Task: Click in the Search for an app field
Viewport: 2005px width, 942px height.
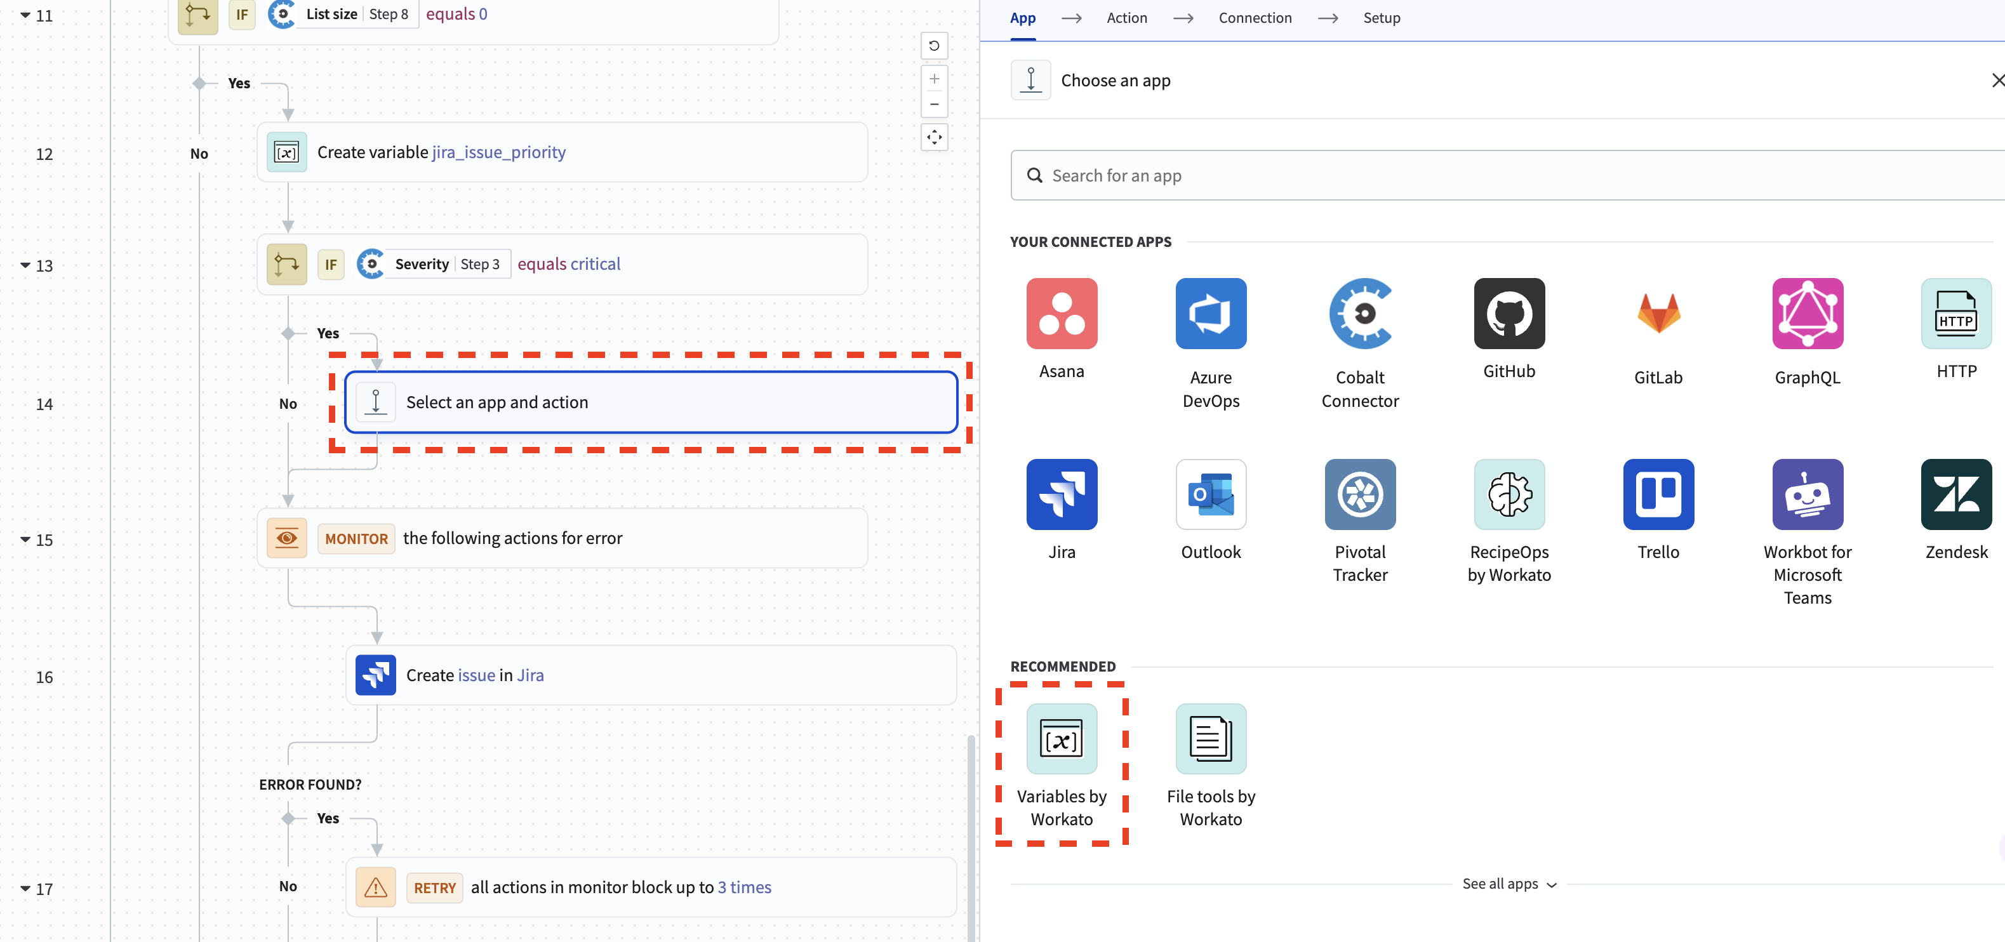Action: coord(1507,175)
